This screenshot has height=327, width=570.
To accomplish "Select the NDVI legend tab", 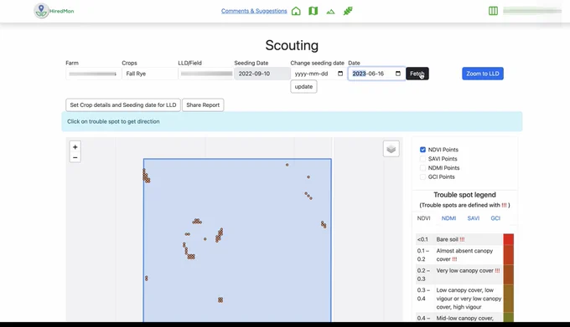I will [x=423, y=218].
